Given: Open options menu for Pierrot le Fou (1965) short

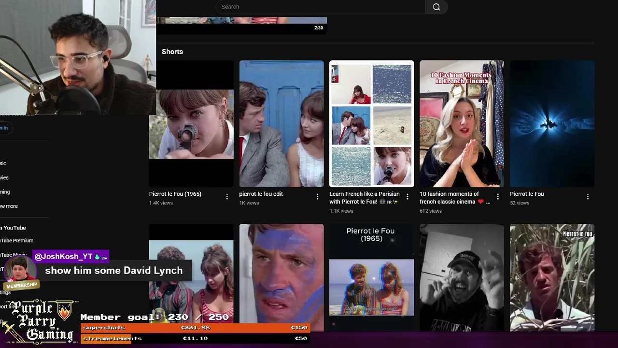Looking at the screenshot, I should pyautogui.click(x=227, y=196).
